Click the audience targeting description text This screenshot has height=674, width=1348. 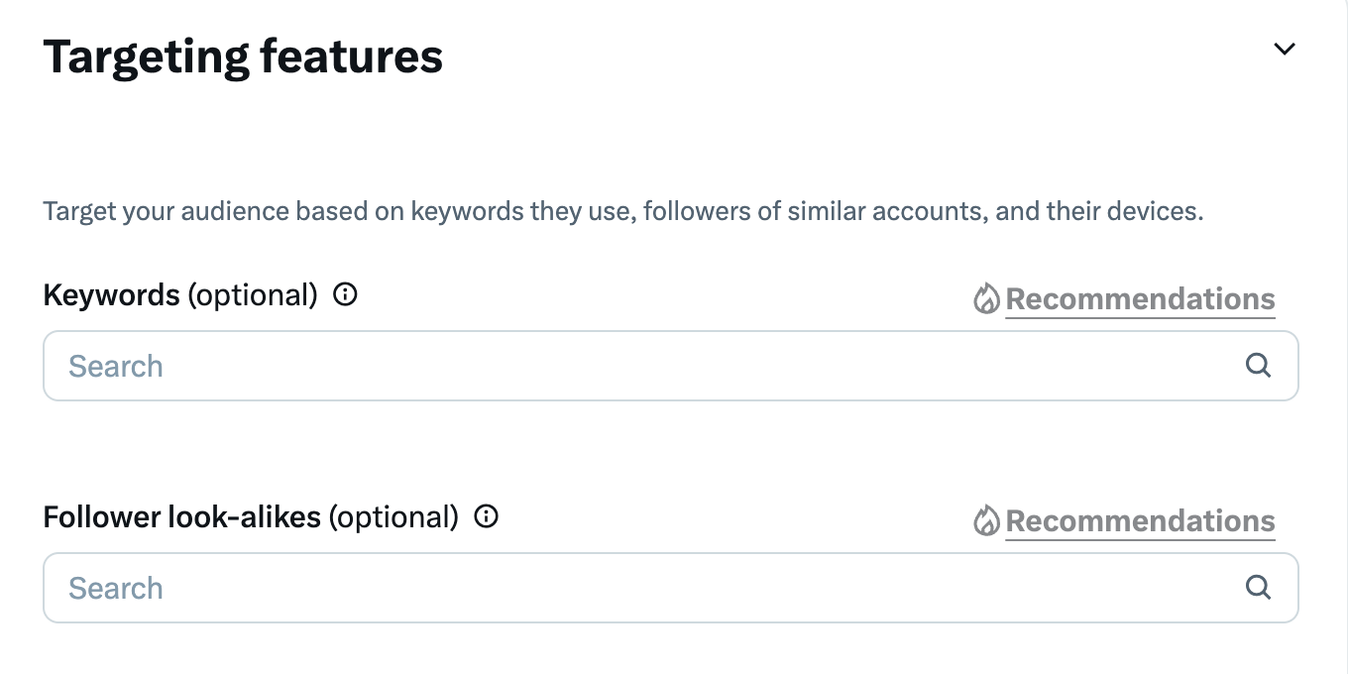[x=622, y=210]
